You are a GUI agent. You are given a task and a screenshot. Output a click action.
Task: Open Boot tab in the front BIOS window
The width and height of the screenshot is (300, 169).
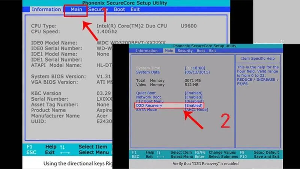click(x=201, y=51)
